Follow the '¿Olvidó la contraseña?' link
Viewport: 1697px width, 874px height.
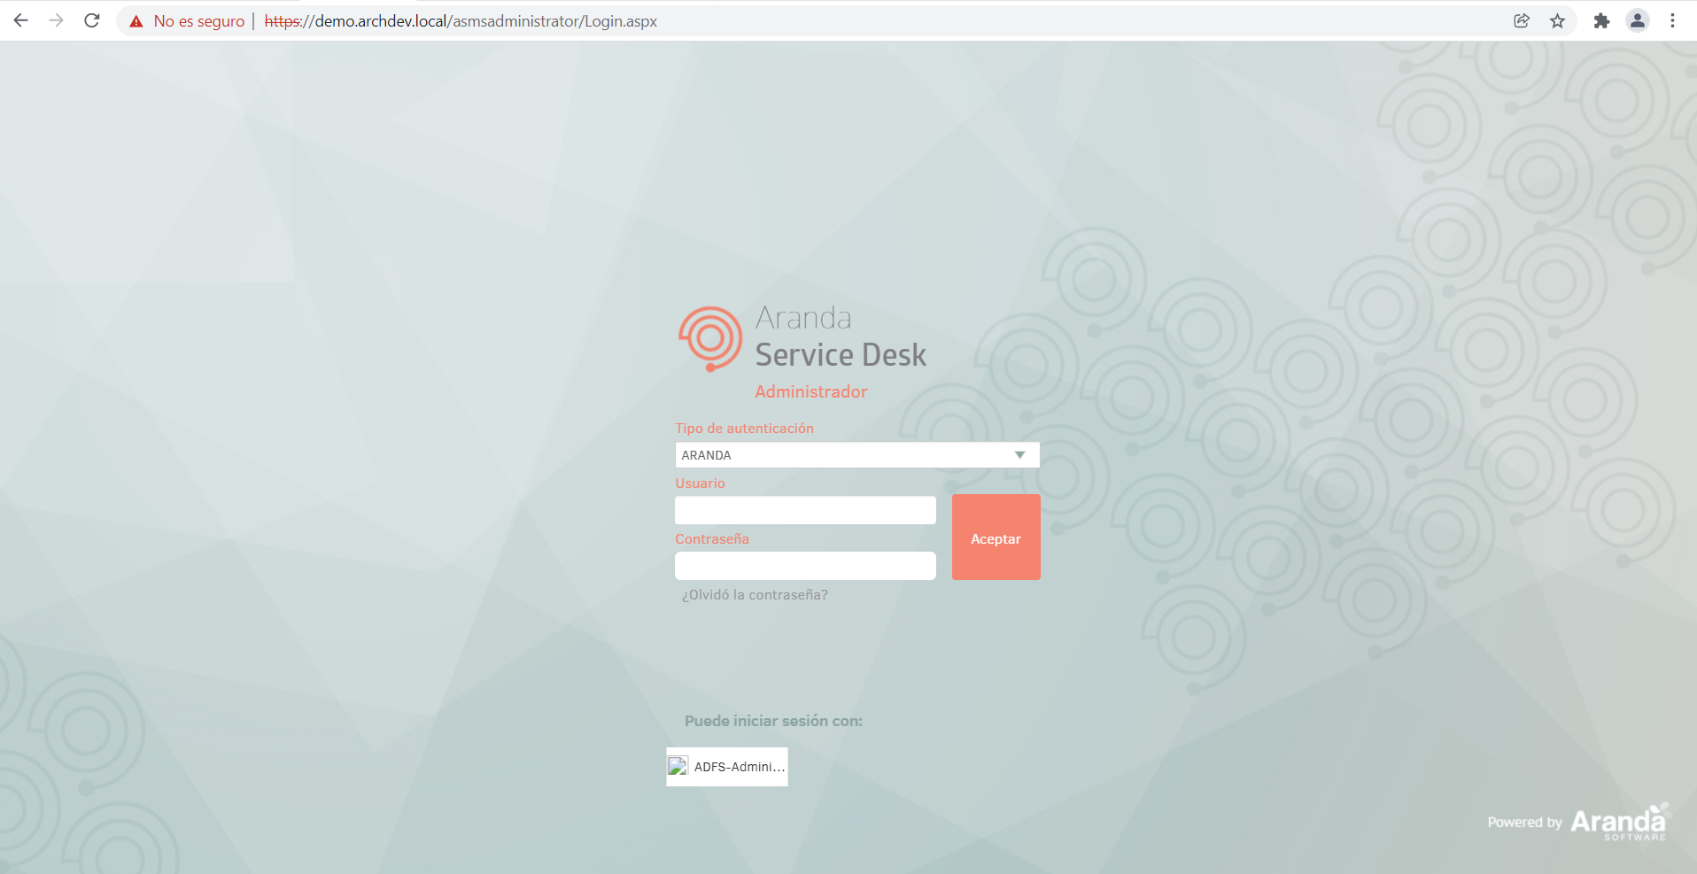(x=755, y=595)
